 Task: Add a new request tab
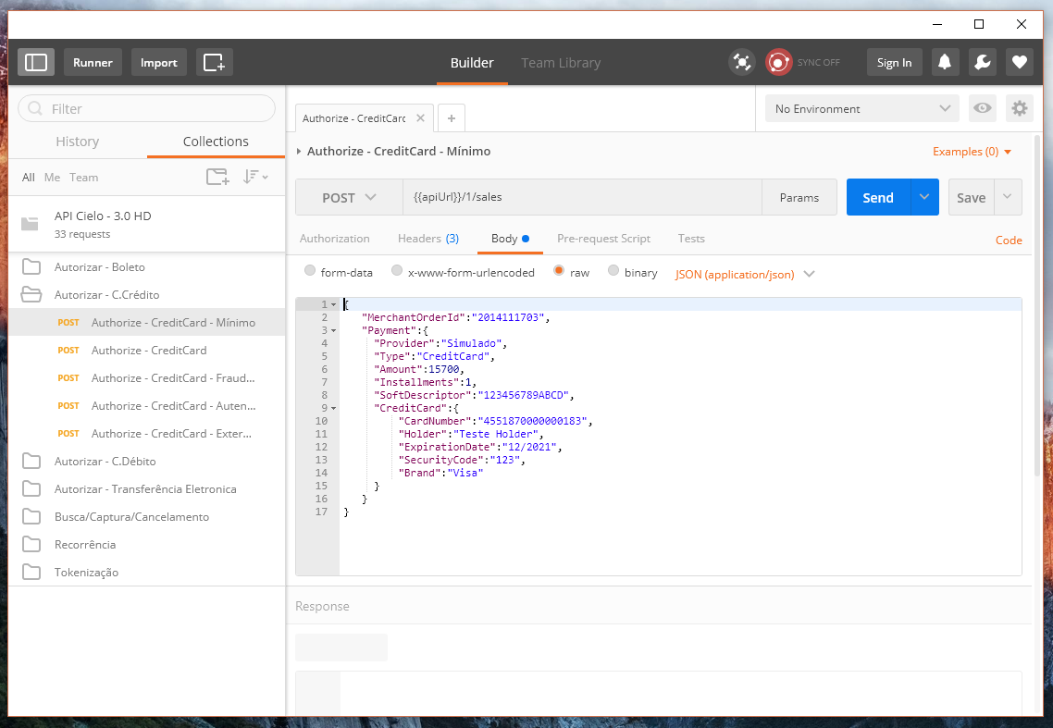[452, 118]
